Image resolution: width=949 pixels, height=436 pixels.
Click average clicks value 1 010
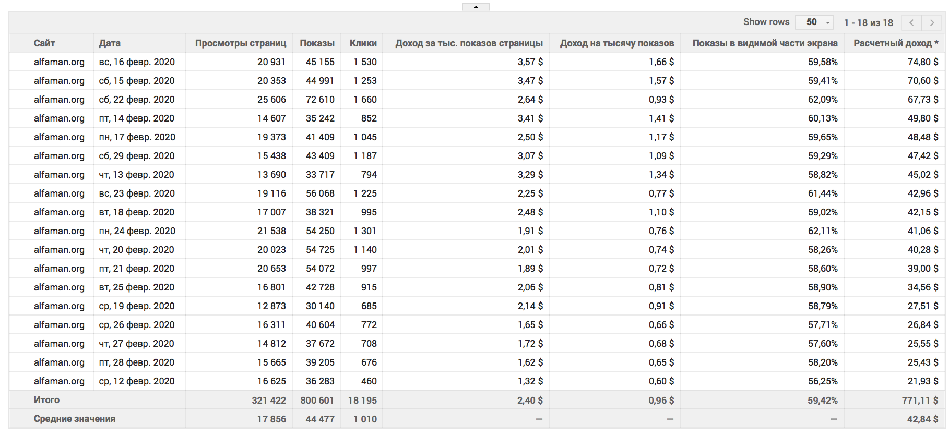tap(365, 419)
